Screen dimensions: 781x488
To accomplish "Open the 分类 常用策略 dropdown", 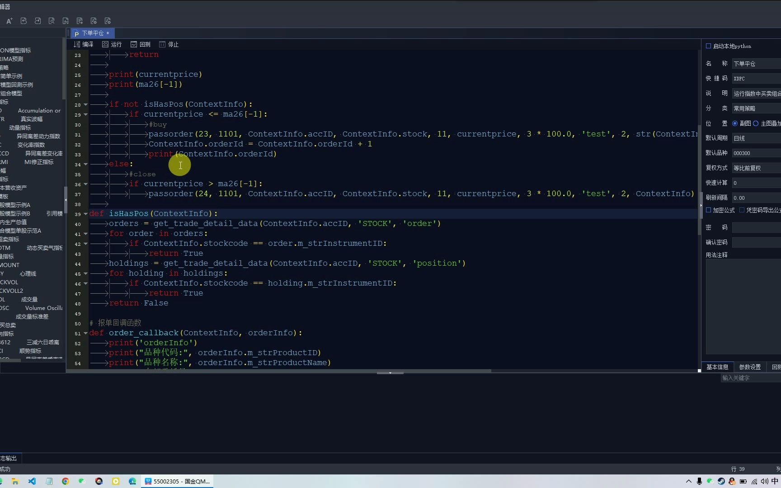I will (756, 108).
